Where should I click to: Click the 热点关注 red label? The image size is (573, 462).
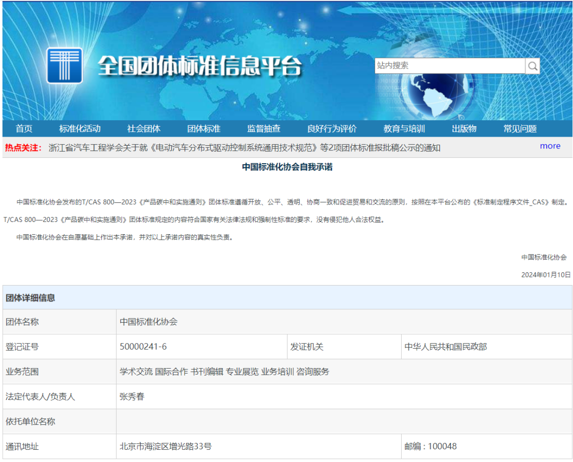pyautogui.click(x=23, y=148)
